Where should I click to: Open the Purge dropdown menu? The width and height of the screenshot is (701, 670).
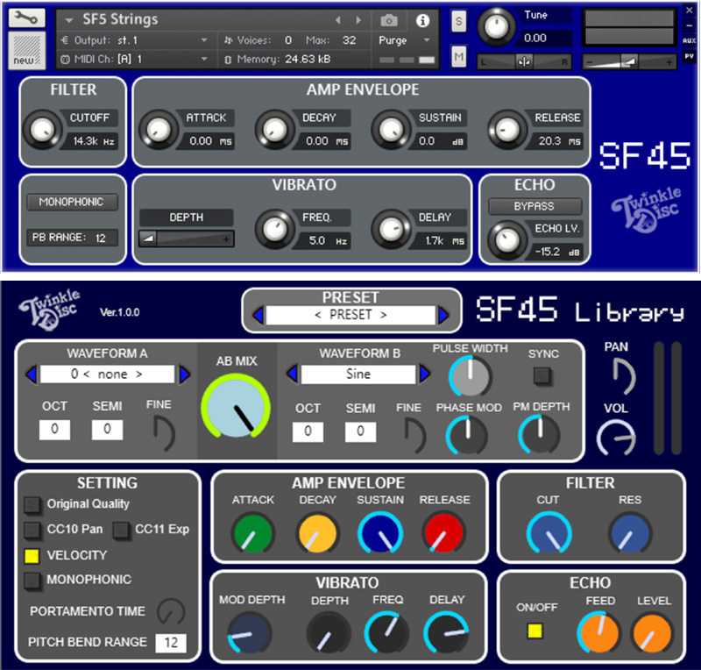404,40
